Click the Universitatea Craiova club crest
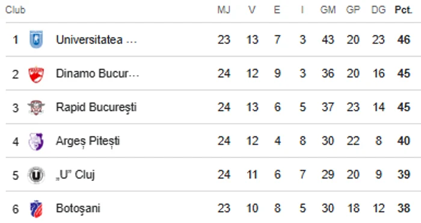 click(x=36, y=40)
